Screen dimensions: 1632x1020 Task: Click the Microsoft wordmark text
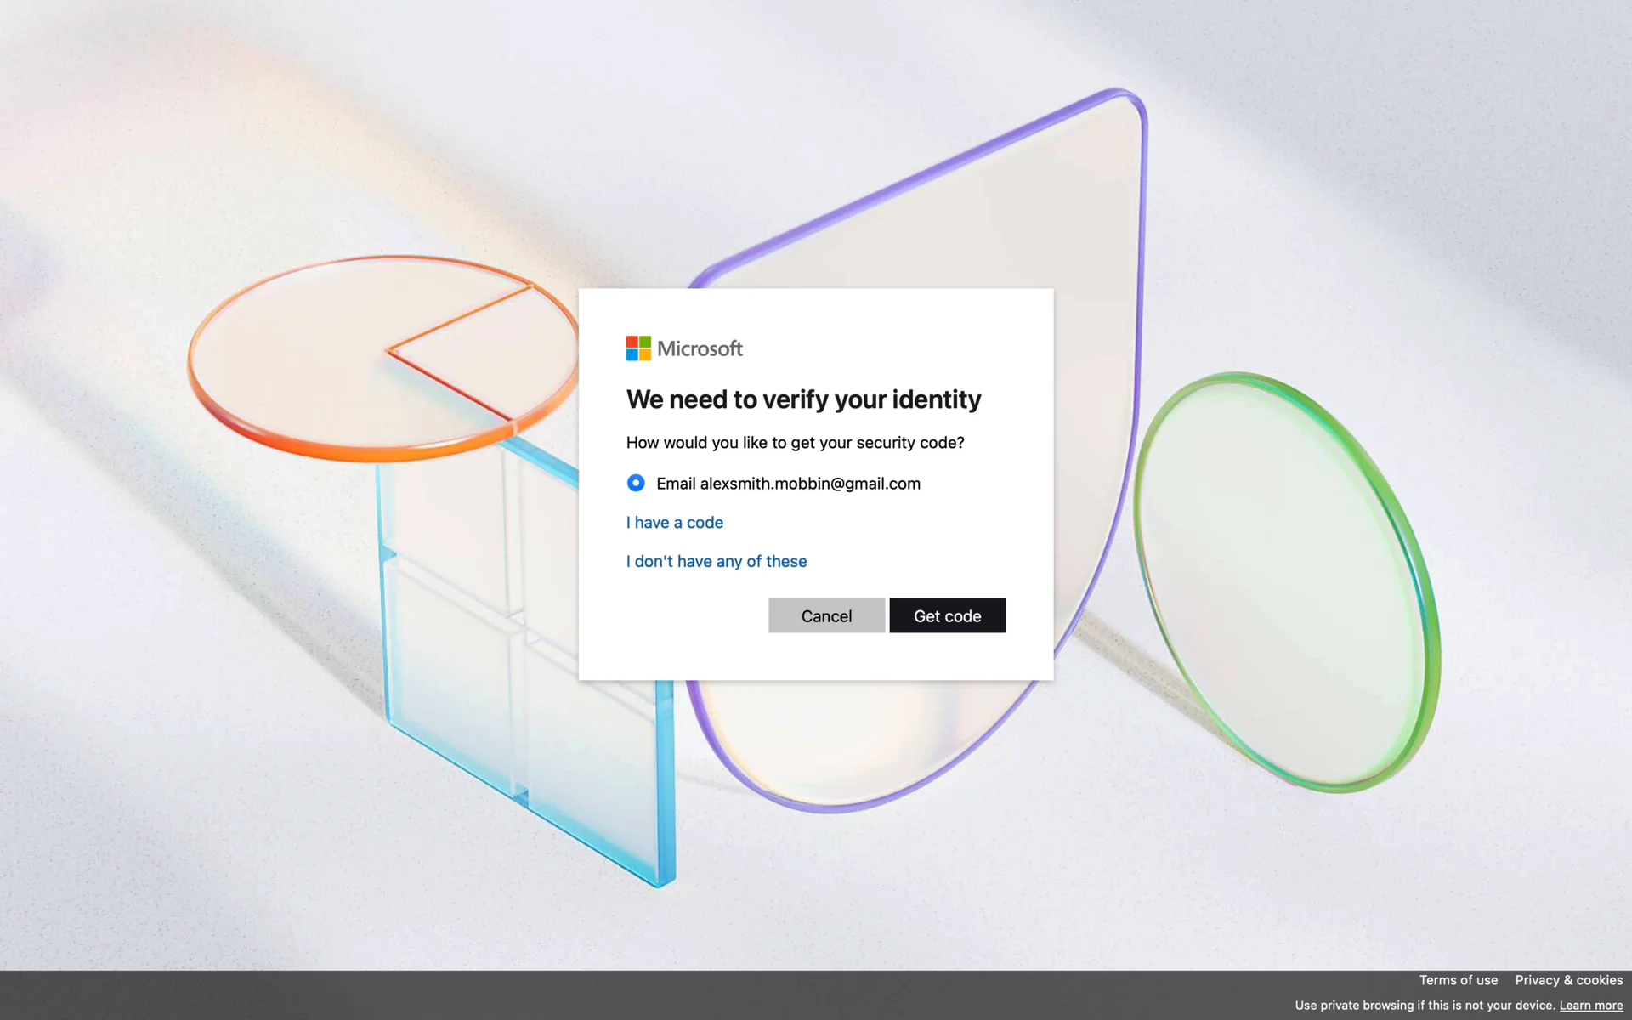pos(700,348)
